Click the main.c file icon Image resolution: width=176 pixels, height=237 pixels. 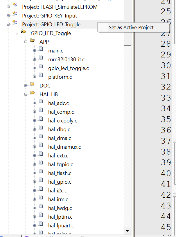click(41, 51)
